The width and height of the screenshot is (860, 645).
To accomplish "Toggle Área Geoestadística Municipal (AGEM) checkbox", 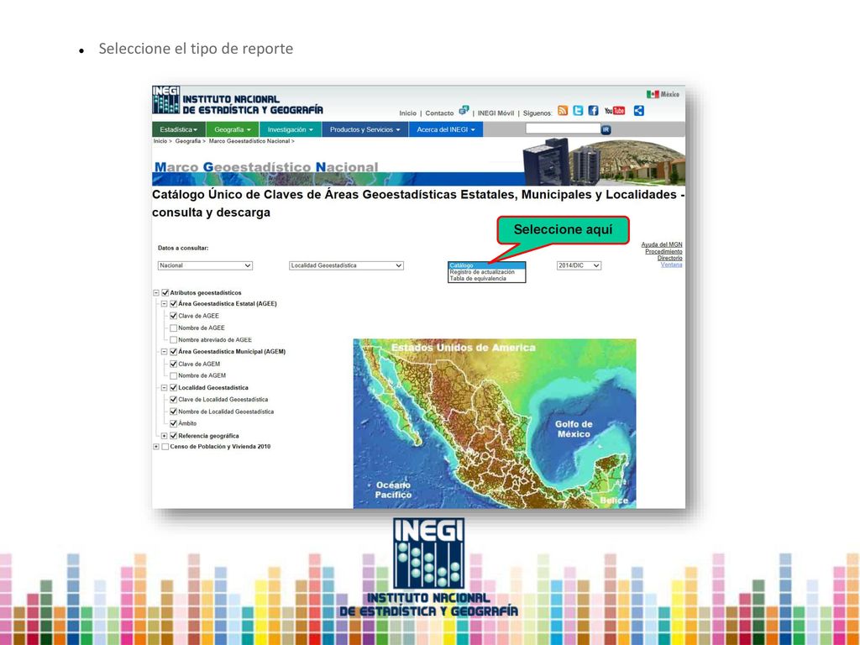I will [173, 352].
